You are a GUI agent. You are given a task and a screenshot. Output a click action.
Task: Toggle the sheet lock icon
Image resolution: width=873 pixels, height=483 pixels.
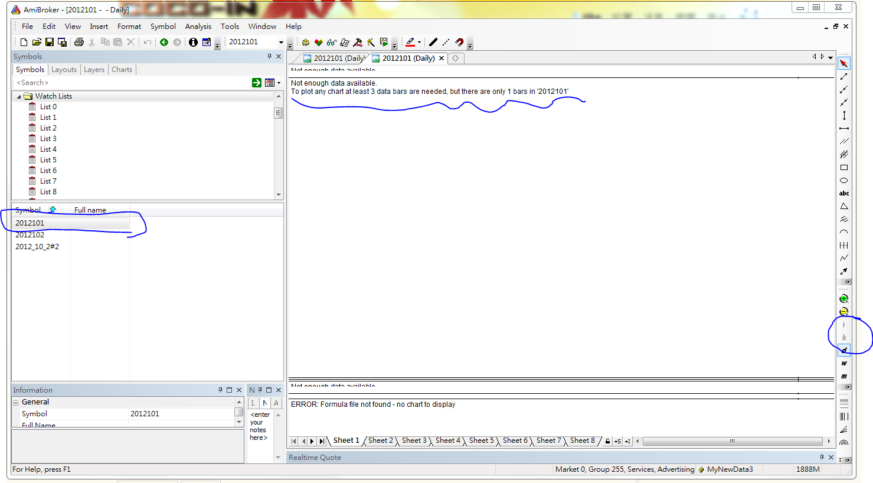pos(607,441)
